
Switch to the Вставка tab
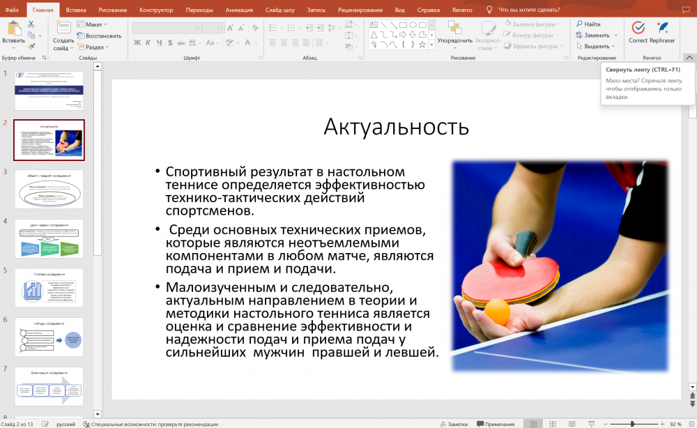76,10
